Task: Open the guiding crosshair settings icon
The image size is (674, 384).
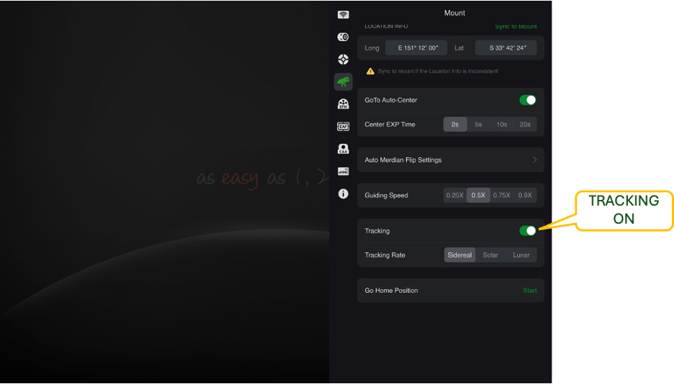Action: 343,59
